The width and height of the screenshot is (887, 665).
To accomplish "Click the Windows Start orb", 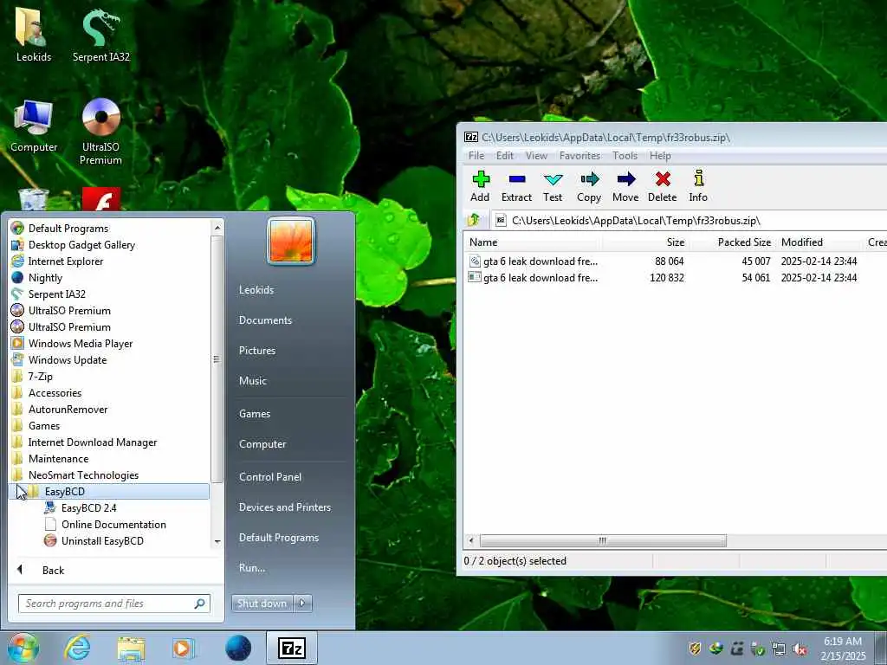I will tap(23, 648).
